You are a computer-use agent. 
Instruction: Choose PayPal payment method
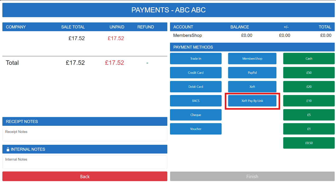pos(252,73)
